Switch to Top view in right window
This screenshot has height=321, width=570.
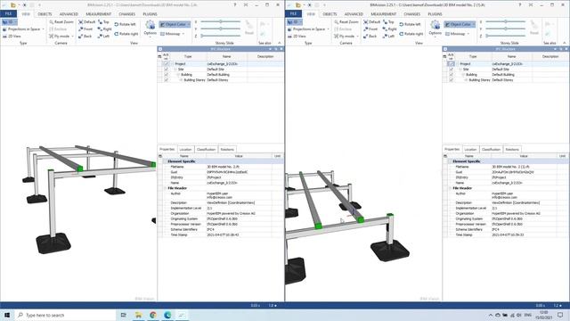pyautogui.click(x=388, y=21)
